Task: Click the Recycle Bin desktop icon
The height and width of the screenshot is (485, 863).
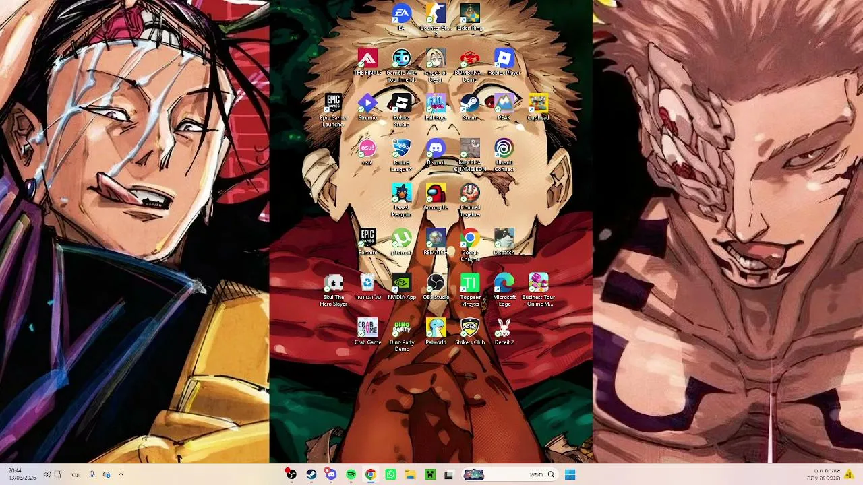Action: pyautogui.click(x=367, y=287)
